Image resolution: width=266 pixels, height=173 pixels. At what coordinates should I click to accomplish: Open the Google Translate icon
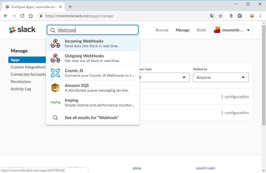pos(212,16)
